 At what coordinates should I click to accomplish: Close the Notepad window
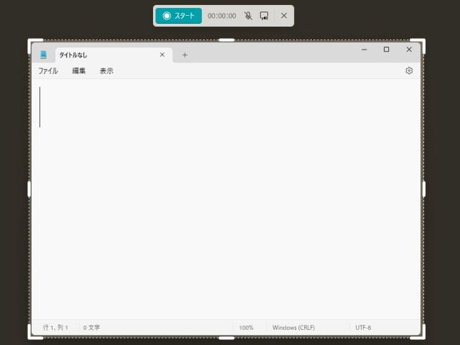(409, 50)
